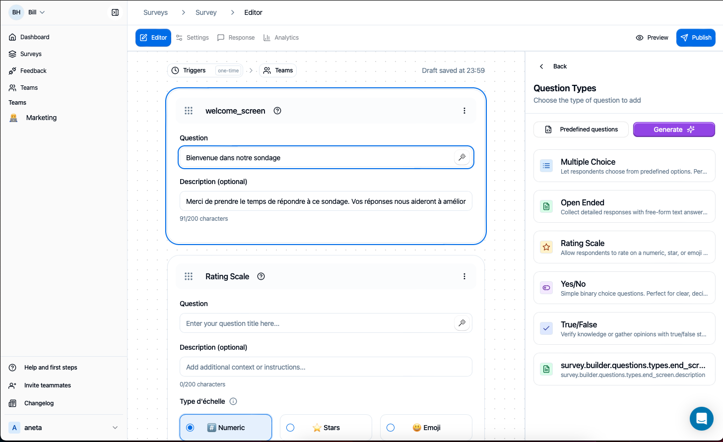Select the Stars scale type
The width and height of the screenshot is (723, 442).
(290, 427)
